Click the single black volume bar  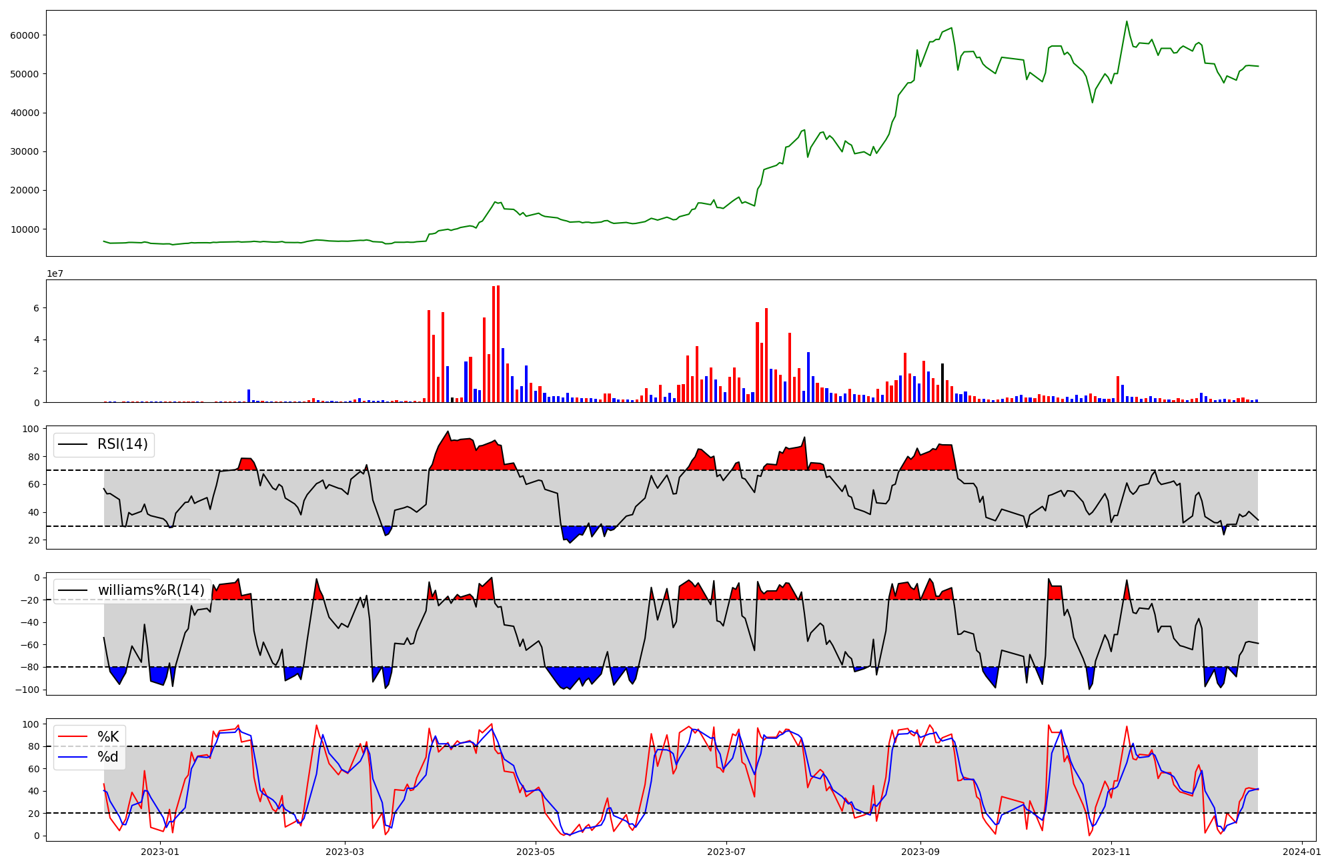coord(942,383)
